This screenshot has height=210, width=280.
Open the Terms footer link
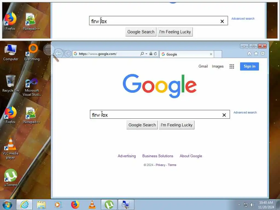172,165
